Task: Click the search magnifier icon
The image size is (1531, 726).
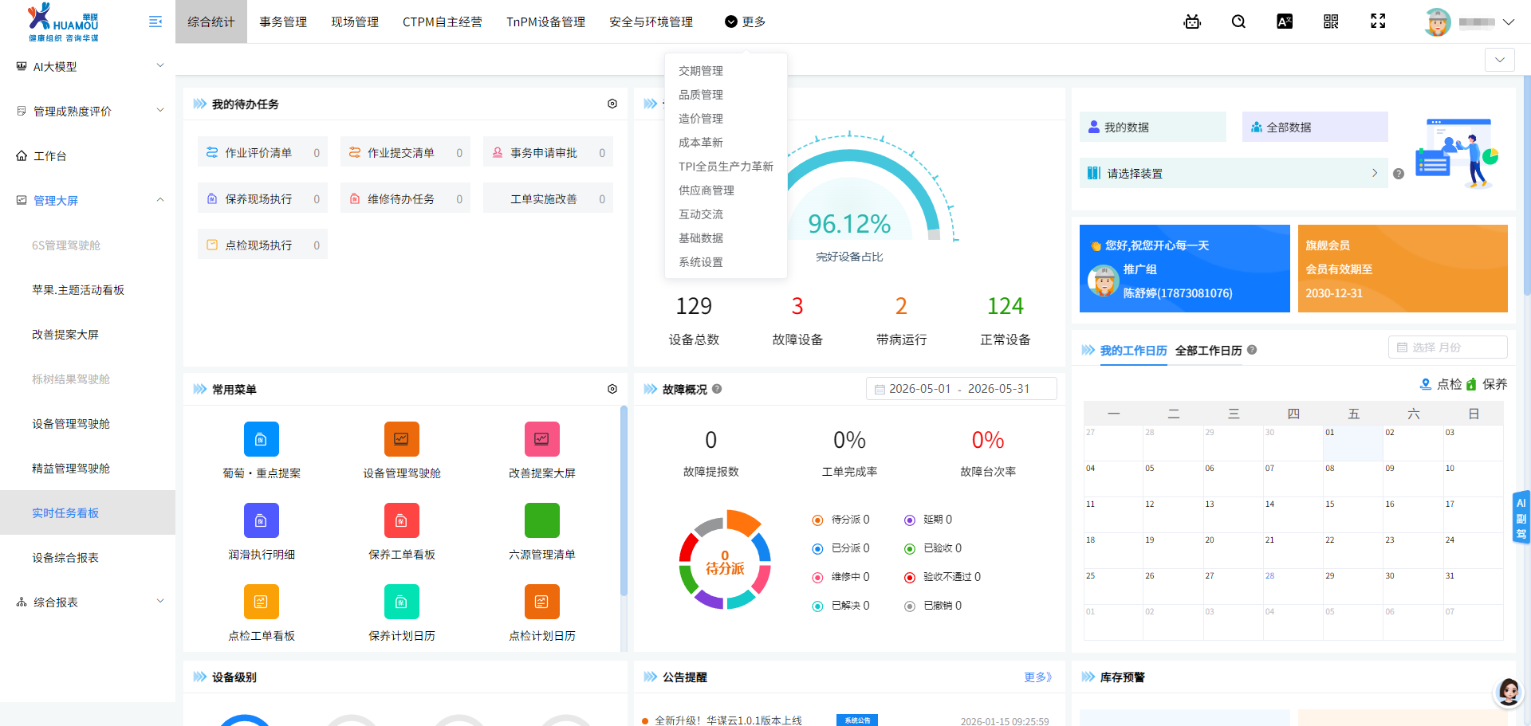Action: (1238, 22)
